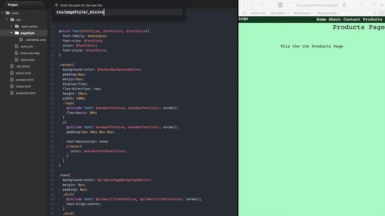Click Safari show tabs icon
The image size is (385, 216).
point(373,5)
